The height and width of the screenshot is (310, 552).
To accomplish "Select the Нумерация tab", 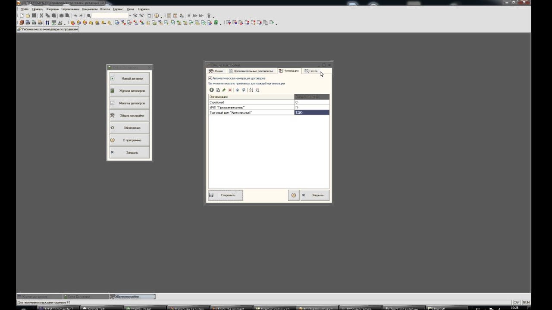I will coord(289,71).
